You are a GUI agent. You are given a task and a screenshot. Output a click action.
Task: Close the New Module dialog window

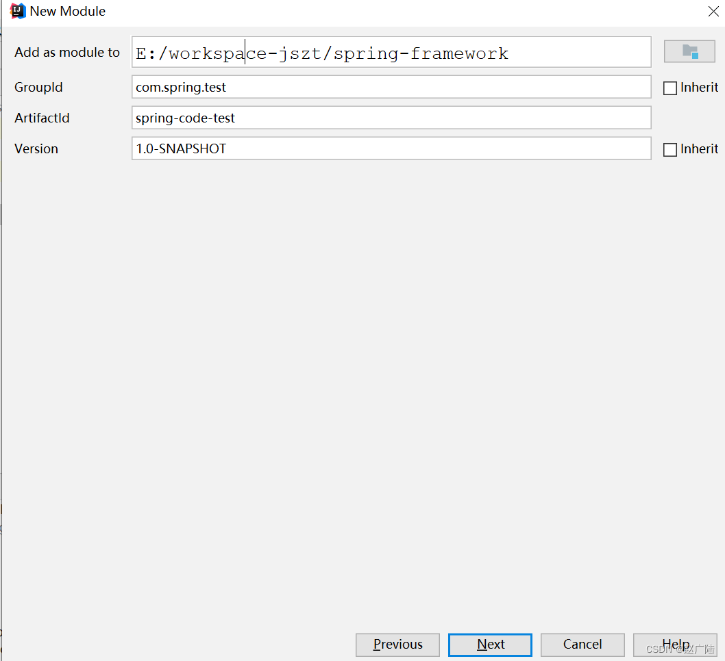coord(713,11)
